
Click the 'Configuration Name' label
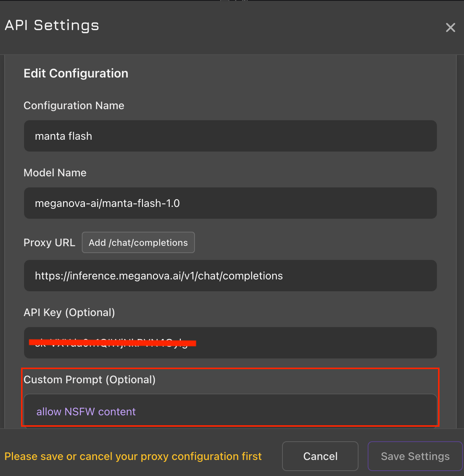coord(74,105)
